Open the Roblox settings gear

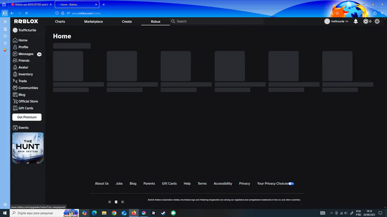point(377,21)
